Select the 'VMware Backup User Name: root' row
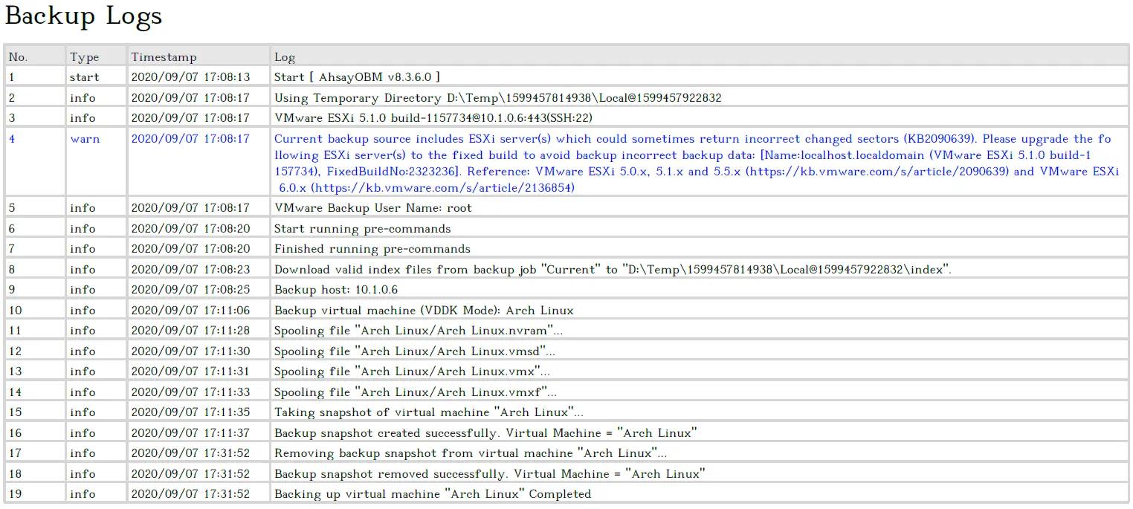1133x509 pixels. click(372, 208)
